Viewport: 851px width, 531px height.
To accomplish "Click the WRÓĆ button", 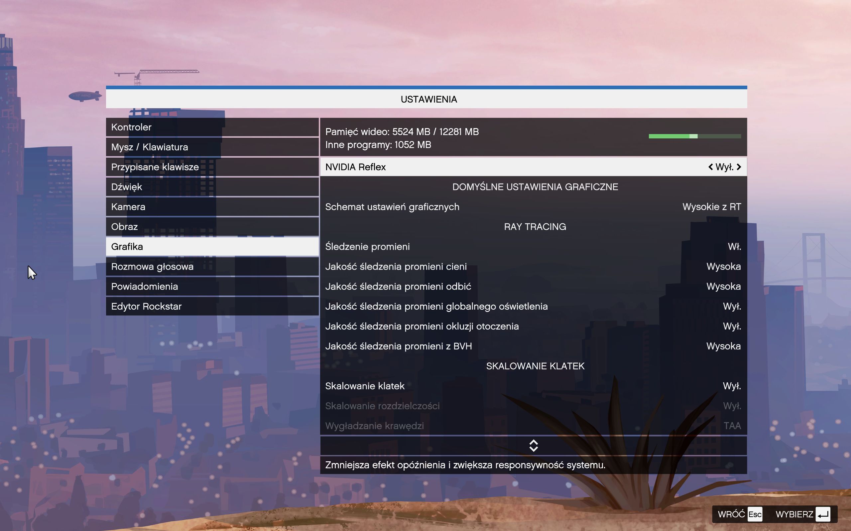I will (x=740, y=514).
